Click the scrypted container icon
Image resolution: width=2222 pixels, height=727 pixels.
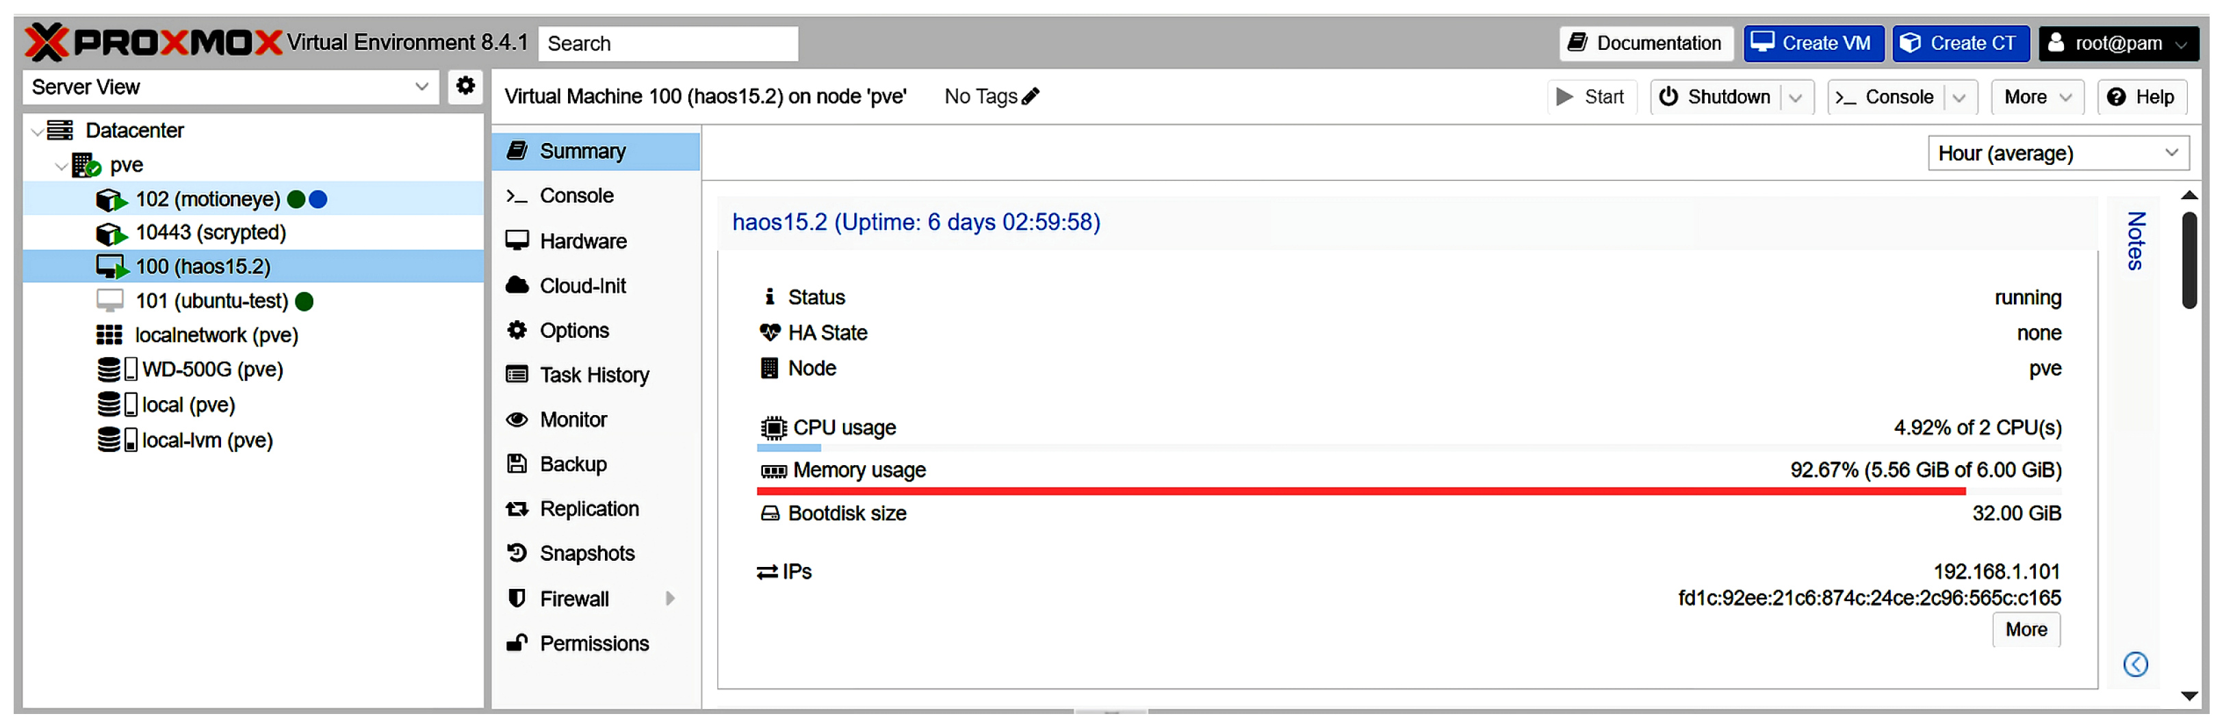112,233
